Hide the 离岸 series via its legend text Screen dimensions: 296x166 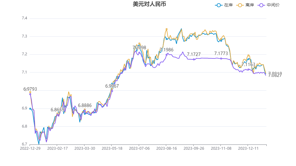click(x=250, y=5)
